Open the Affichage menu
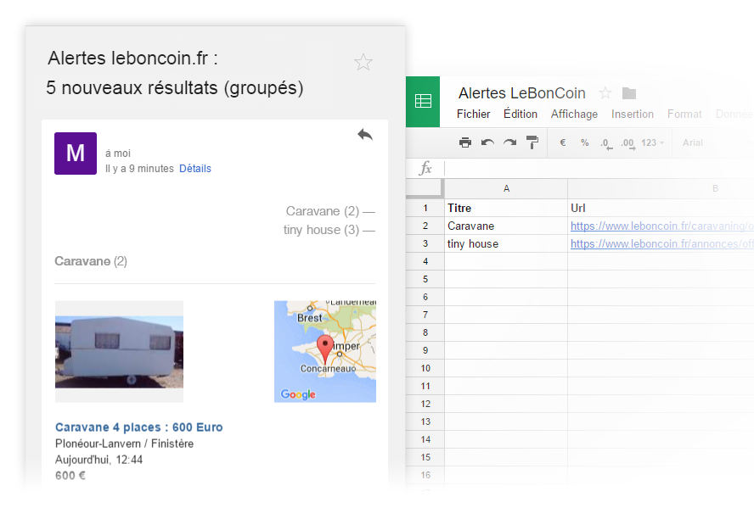 (x=574, y=114)
